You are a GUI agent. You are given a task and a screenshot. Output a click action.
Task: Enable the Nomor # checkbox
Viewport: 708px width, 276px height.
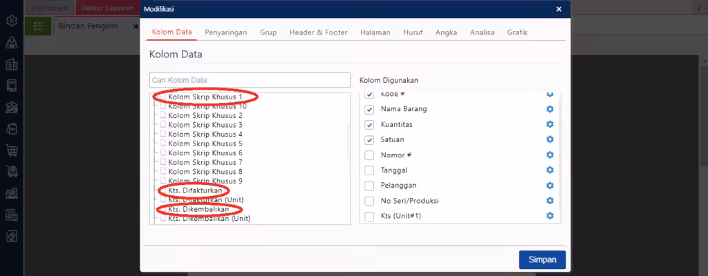(369, 155)
